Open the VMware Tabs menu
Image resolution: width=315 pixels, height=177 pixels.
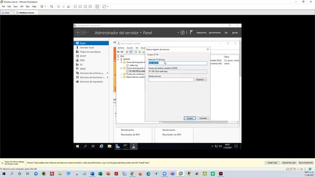(28, 6)
